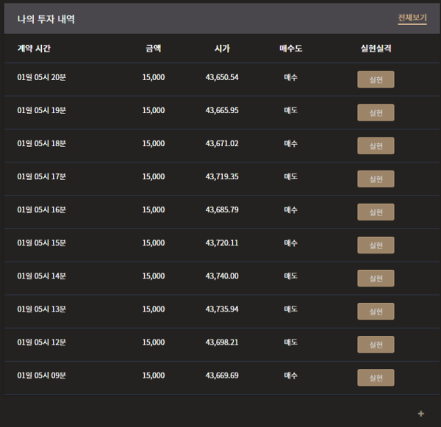The image size is (441, 427).
Task: Click 실현 button for 05시 16분 row
Action: (x=376, y=212)
